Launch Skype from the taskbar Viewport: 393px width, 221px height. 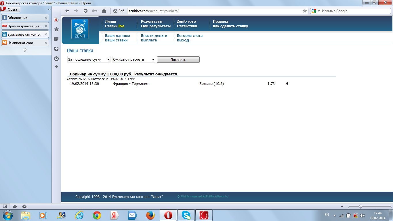point(186,215)
